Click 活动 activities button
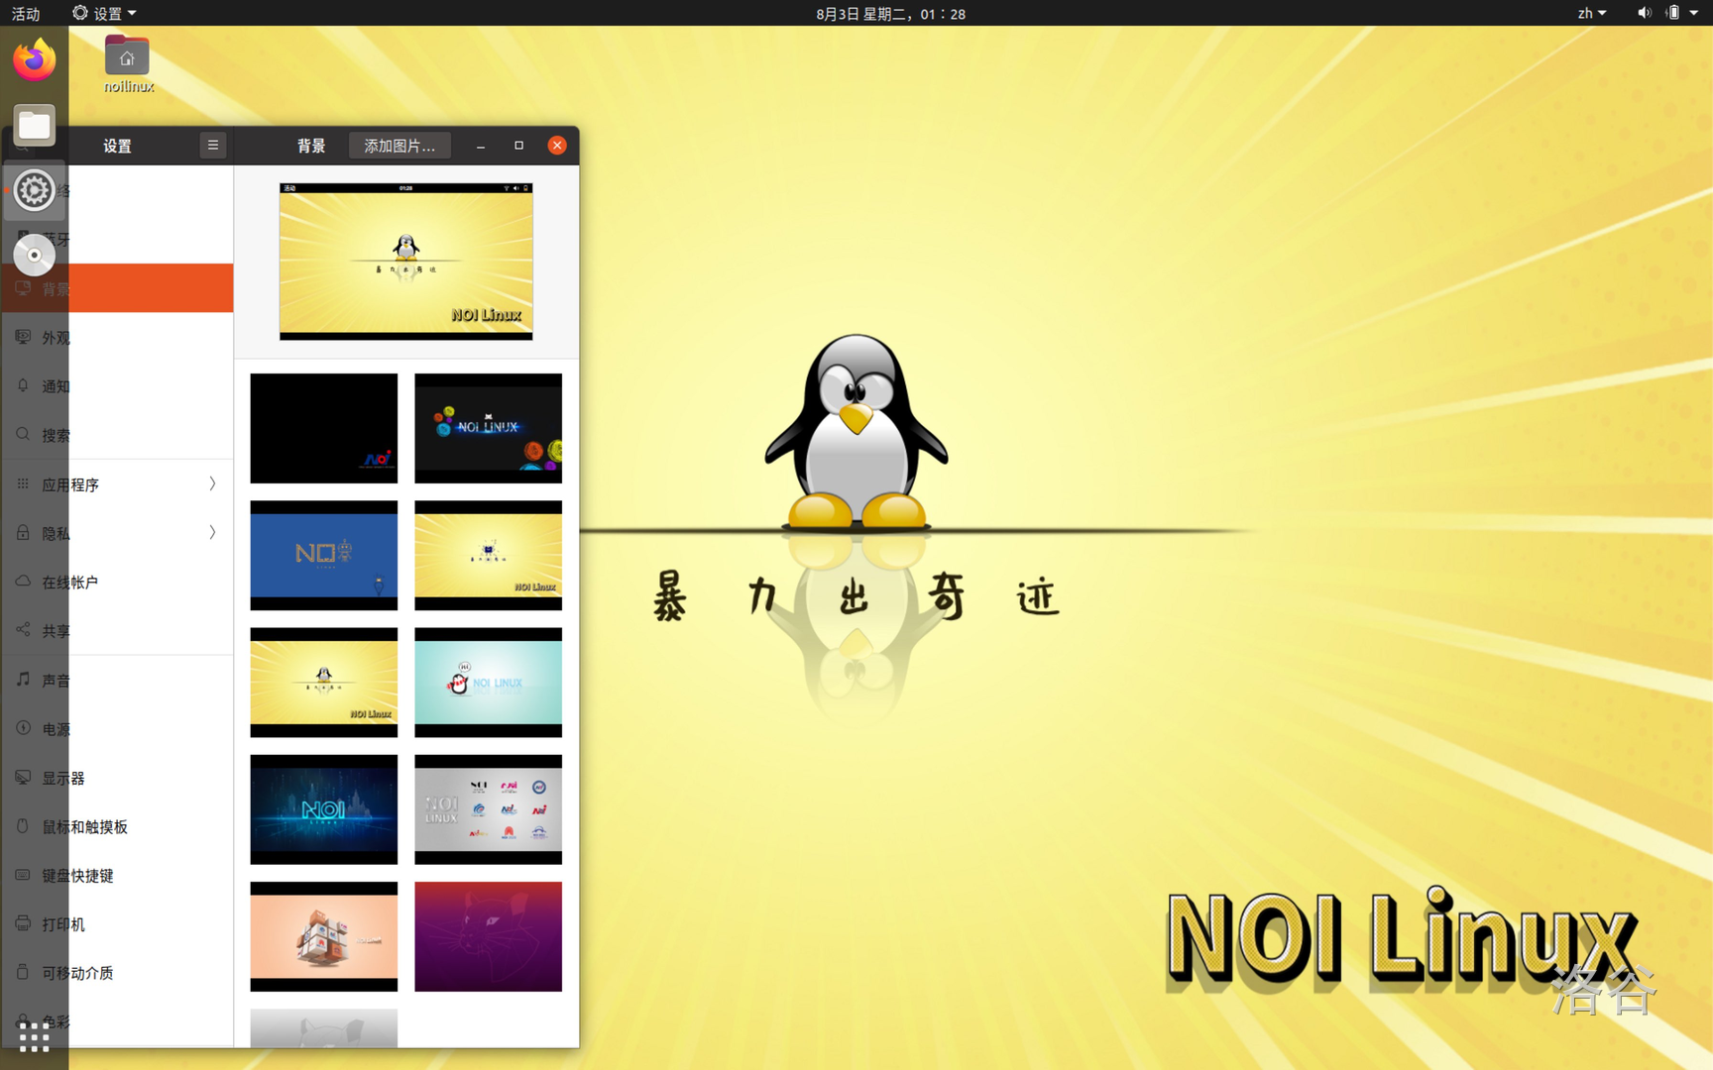 26,13
